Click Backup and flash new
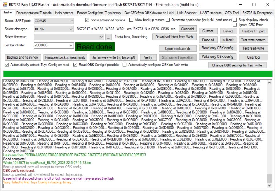This screenshot has width=275, height=191. click(23, 57)
